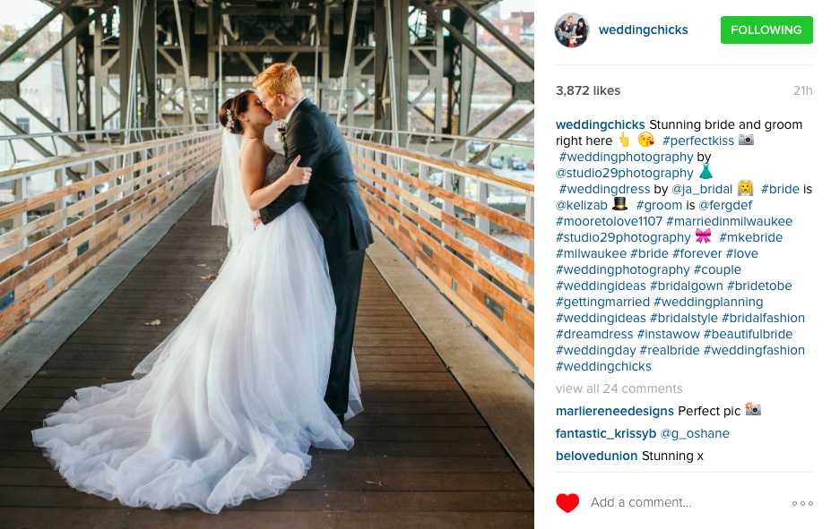Open @fergdef groom mention

725,205
